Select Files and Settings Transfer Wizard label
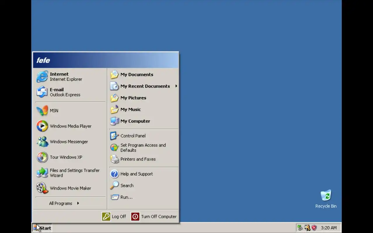This screenshot has width=373, height=233. 75,173
